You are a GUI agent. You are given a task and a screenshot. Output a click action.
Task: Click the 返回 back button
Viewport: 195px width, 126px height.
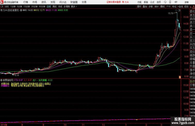pos(186,6)
